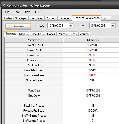Image resolution: width=119 pixels, height=124 pixels.
Task: Switch to the Accounts tab
Action: [x=65, y=18]
